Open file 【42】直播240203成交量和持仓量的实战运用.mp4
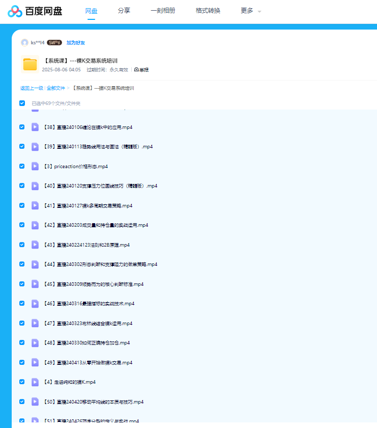Viewport: 377px width, 428px height. click(96, 225)
